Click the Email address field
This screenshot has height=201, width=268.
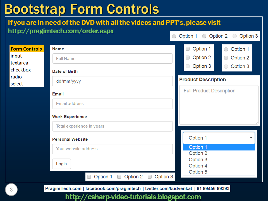point(112,104)
